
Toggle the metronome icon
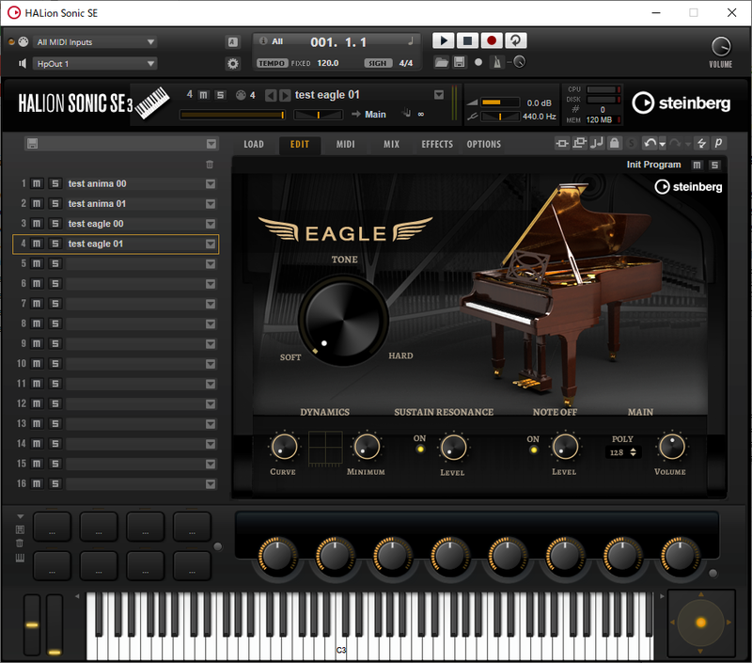click(x=497, y=62)
